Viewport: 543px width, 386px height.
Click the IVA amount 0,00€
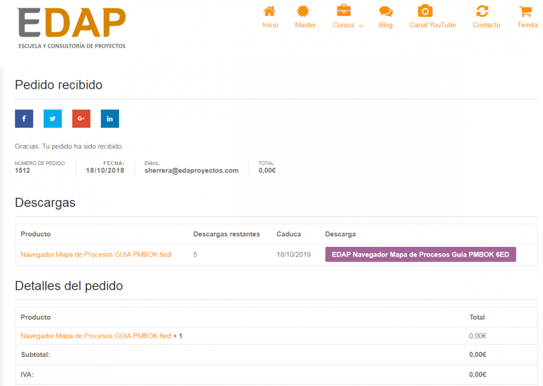(x=477, y=375)
